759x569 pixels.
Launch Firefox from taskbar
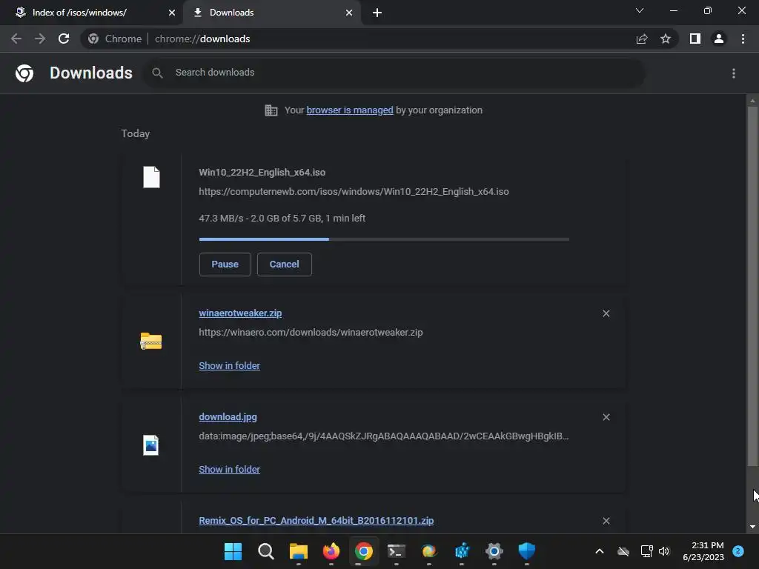(331, 551)
